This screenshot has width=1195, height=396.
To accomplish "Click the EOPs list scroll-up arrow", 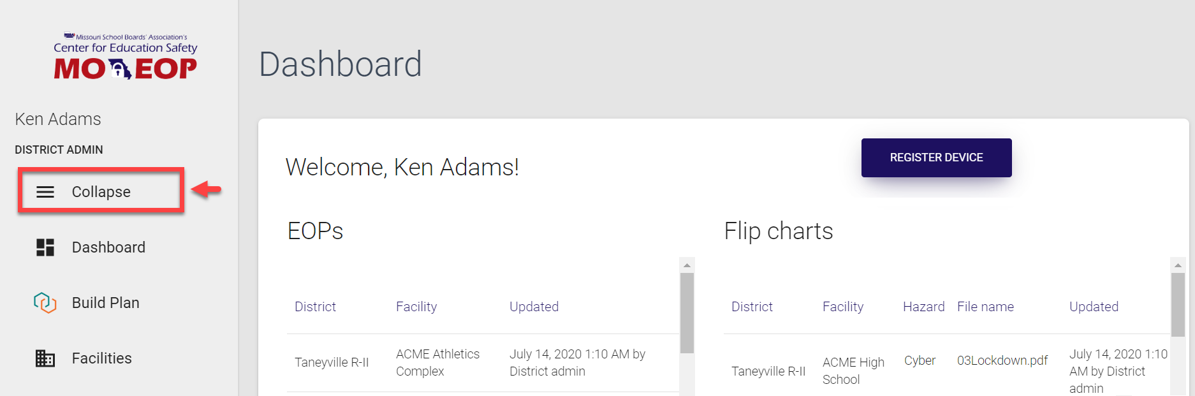I will click(687, 265).
